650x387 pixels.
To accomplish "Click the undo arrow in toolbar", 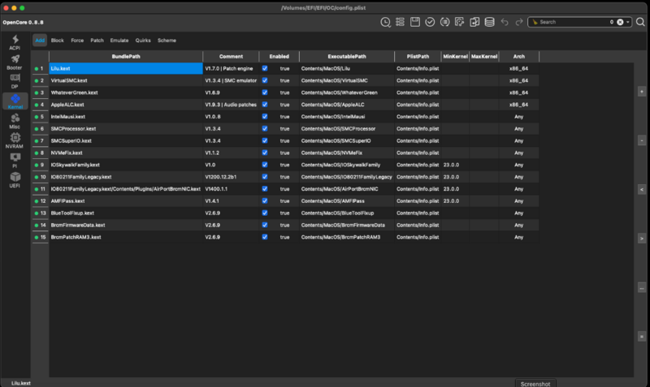I will tap(505, 22).
